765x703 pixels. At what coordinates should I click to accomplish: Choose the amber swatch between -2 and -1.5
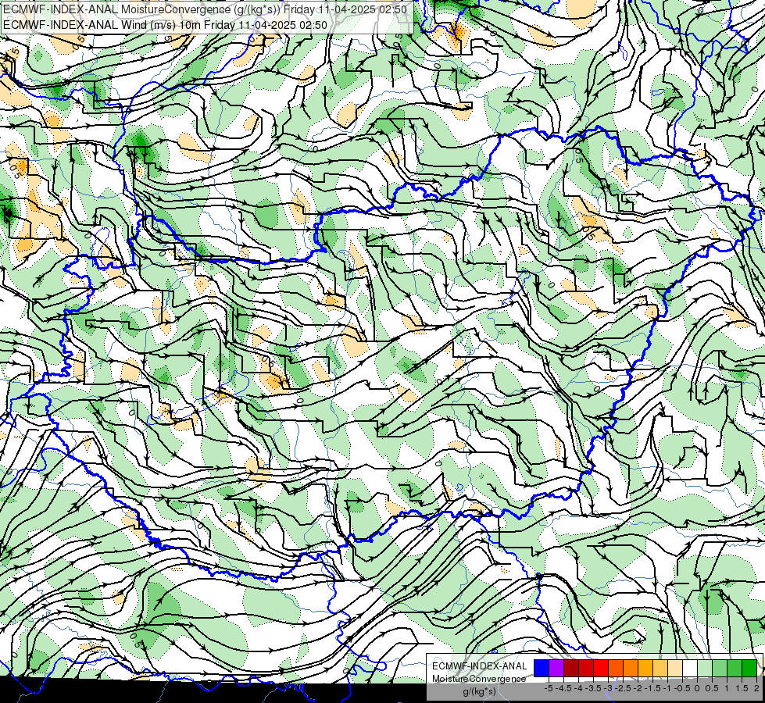(645, 668)
